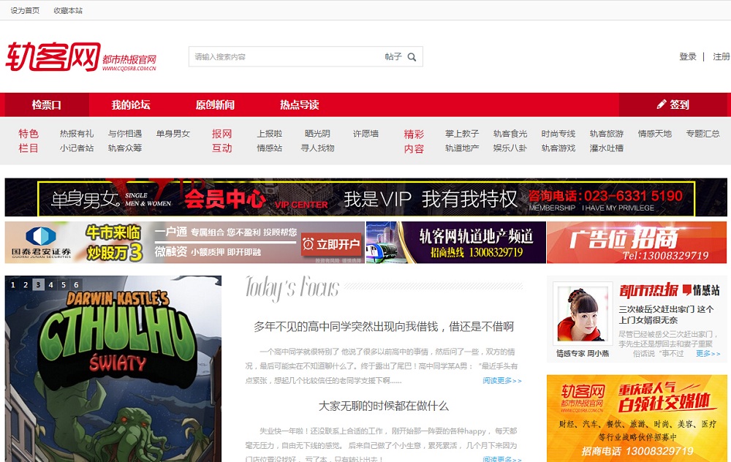731x462 pixels.
Task: Open 情感天地 section
Action: coord(655,134)
